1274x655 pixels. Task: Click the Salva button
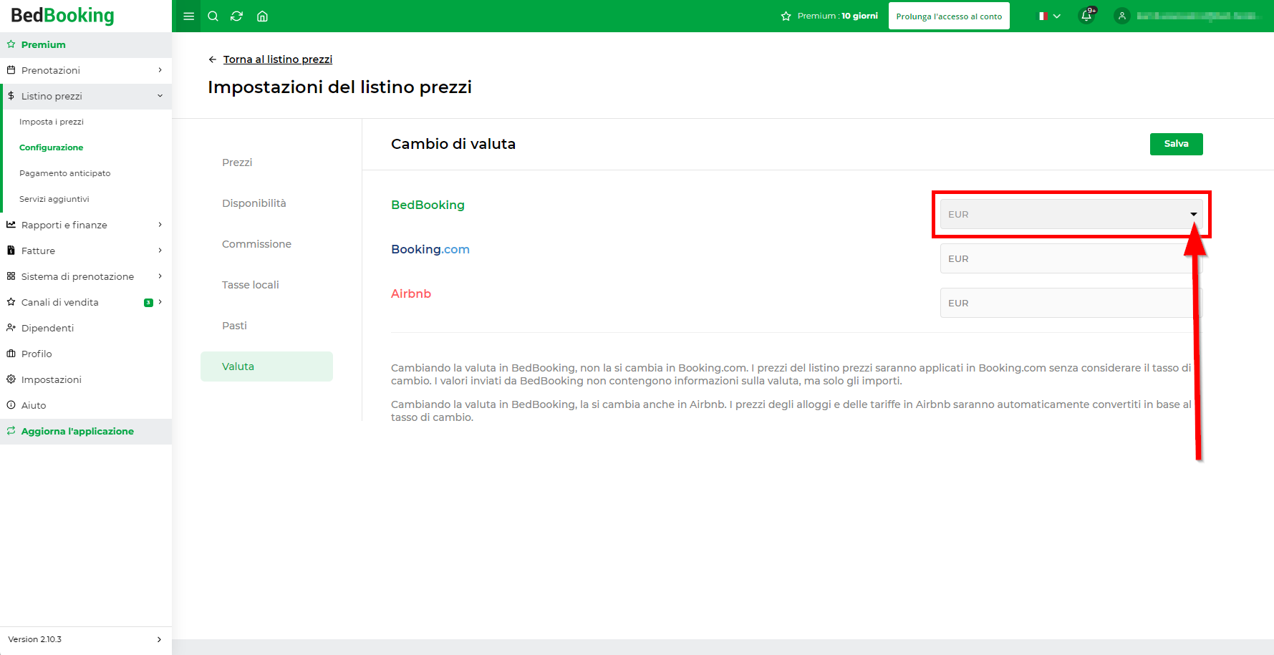(1176, 144)
